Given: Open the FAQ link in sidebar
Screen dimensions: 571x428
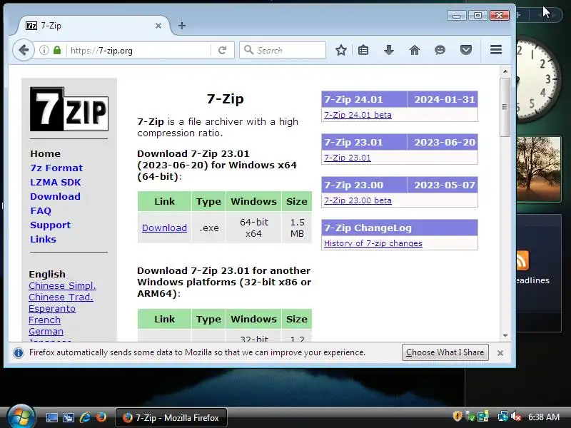Looking at the screenshot, I should [x=41, y=210].
